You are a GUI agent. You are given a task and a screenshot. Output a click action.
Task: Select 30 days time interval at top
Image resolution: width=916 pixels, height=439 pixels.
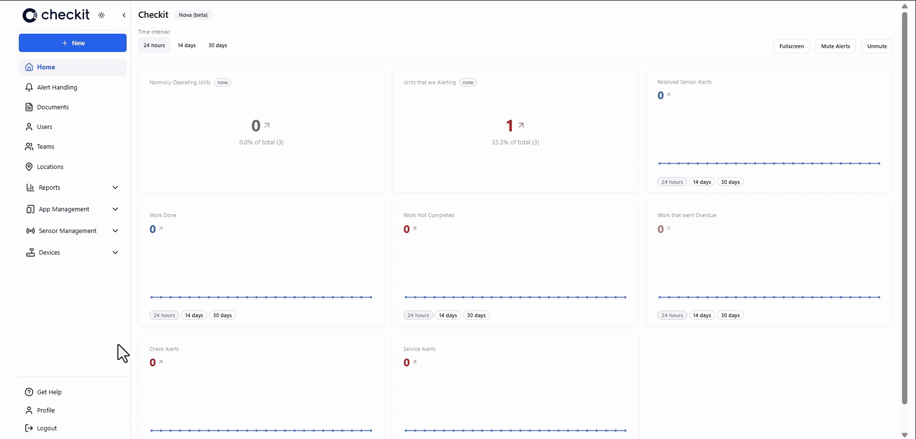click(x=218, y=45)
